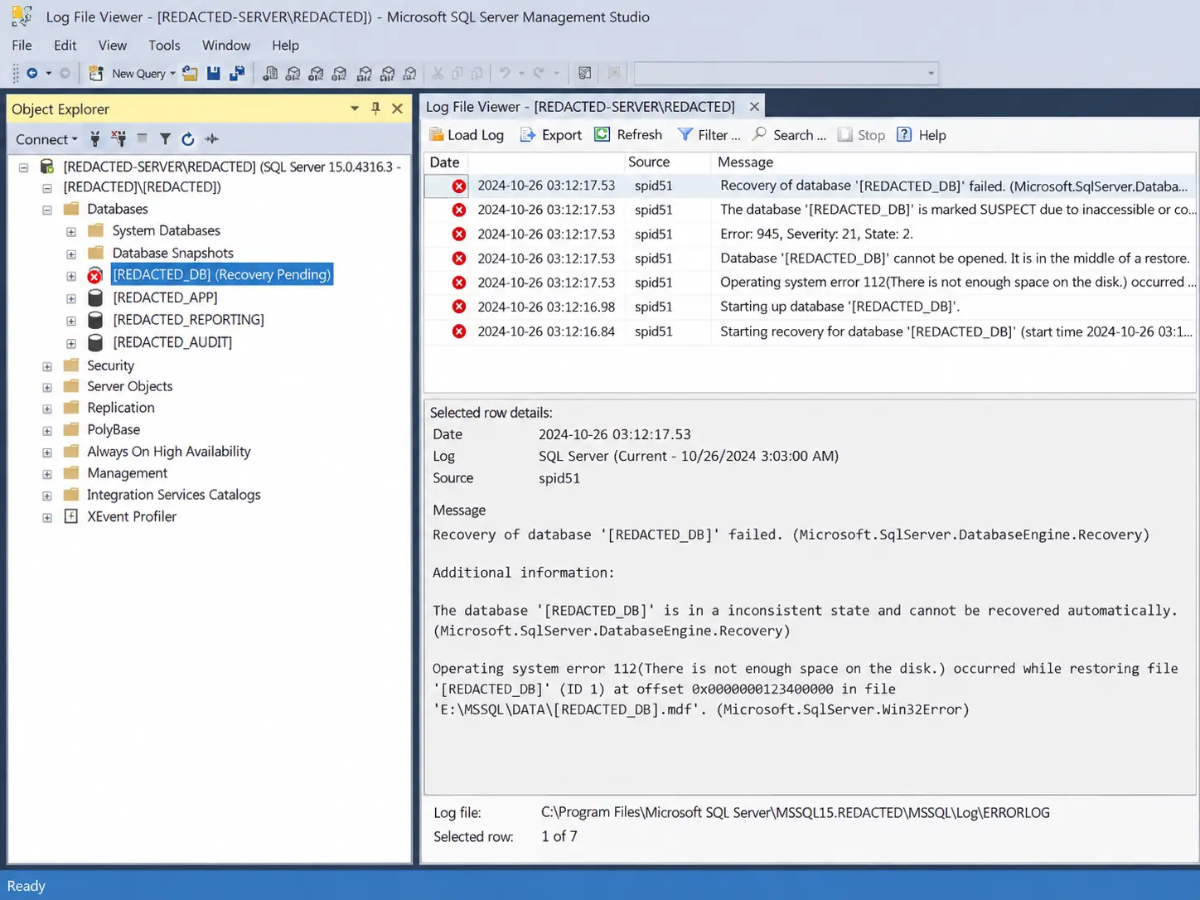This screenshot has height=900, width=1200.
Task: Select the 'Error: 945, Severity: 21, State: 2.' row
Action: click(810, 234)
